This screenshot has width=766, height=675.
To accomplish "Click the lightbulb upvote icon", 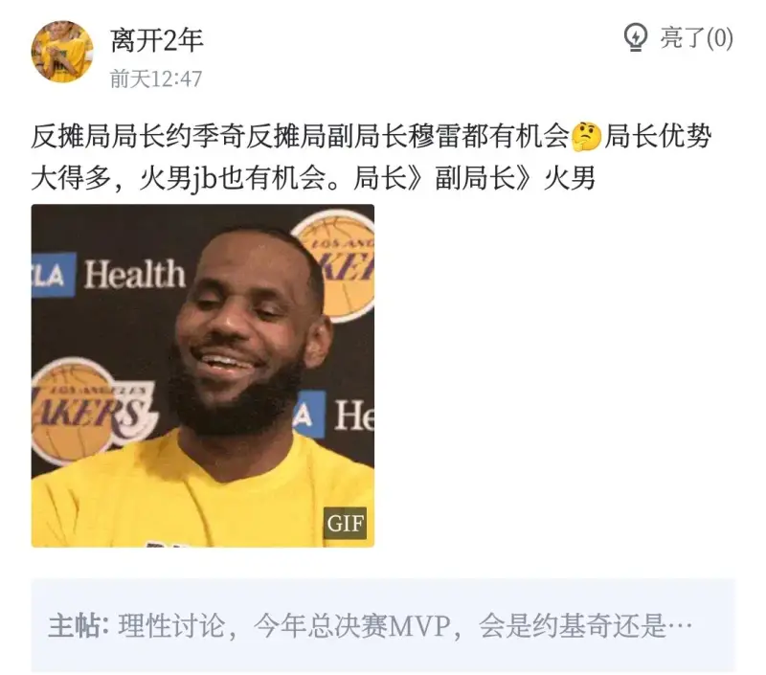I will click(x=636, y=37).
